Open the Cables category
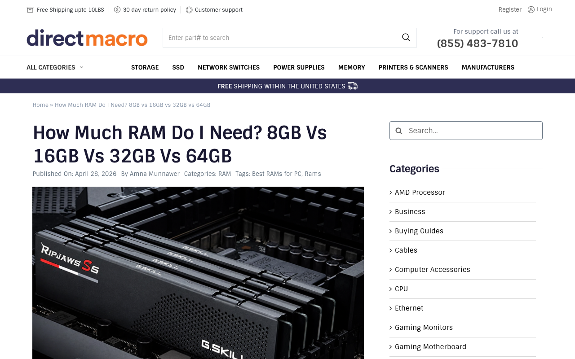 point(406,250)
